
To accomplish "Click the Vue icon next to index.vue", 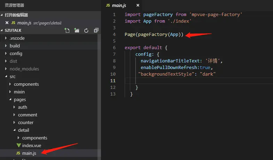I will 19,145.
